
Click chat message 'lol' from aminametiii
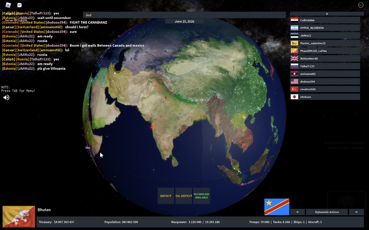[x=67, y=50]
